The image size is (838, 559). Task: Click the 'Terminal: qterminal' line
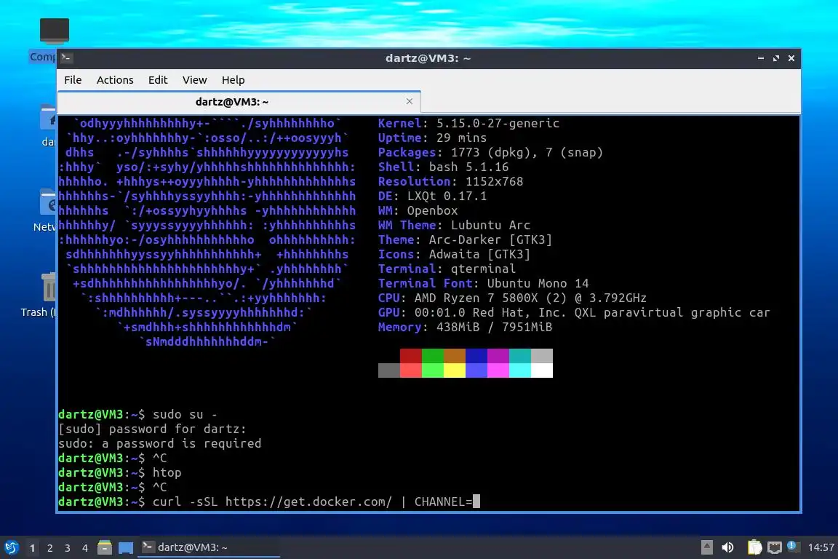click(x=447, y=269)
